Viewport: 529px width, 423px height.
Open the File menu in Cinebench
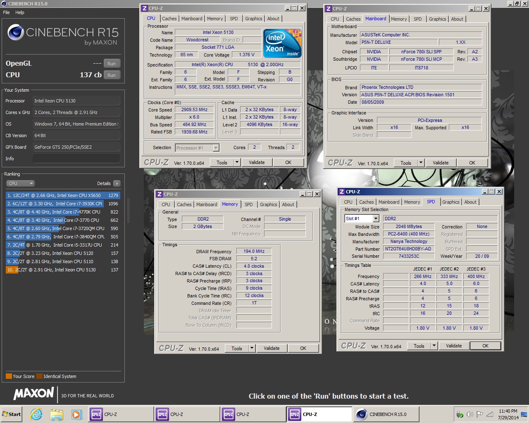[x=6, y=12]
